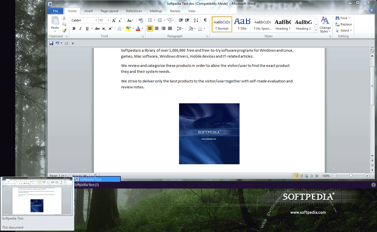Toggle Center alignment

[x=157, y=29]
